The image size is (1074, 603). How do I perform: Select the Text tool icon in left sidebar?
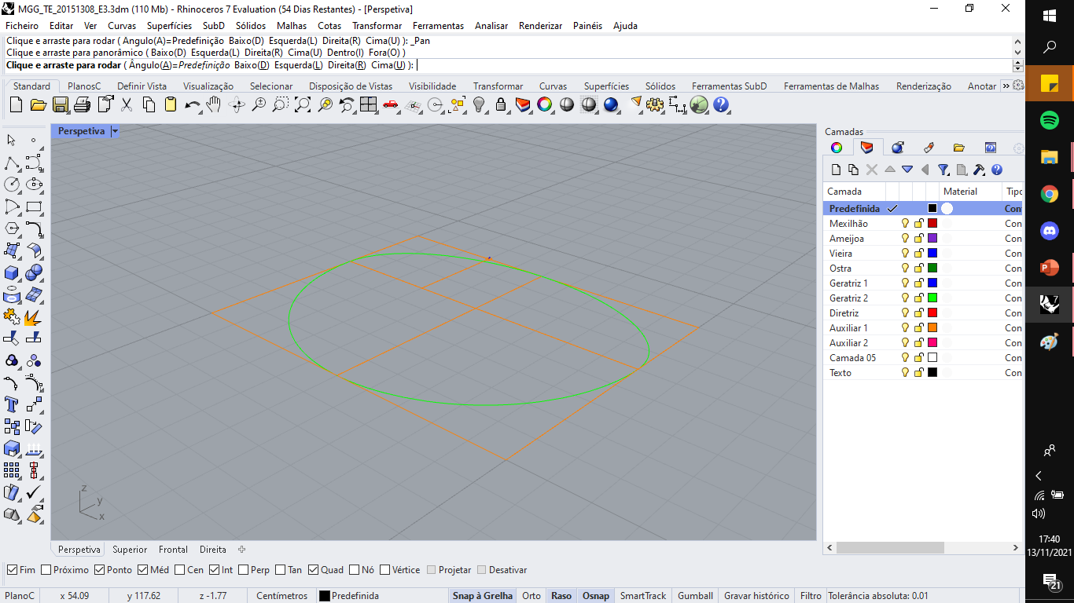12,404
